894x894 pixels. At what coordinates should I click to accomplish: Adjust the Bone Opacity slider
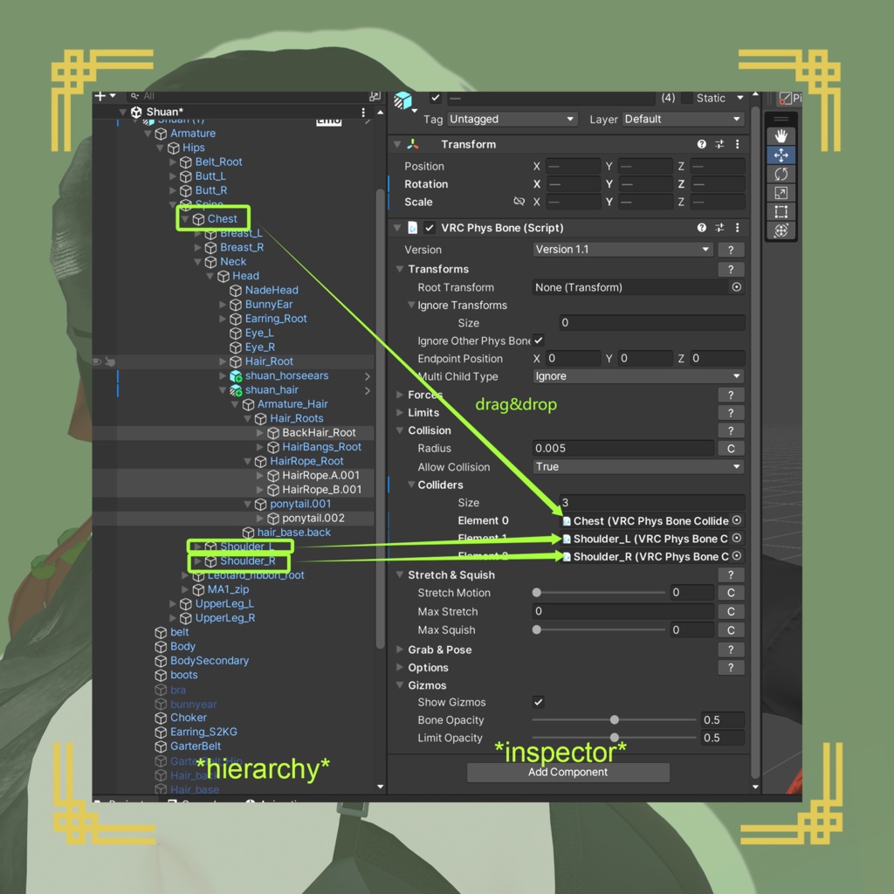pos(614,719)
